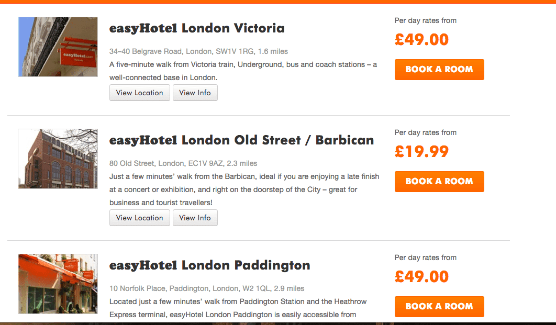Viewport: 556px width, 325px height.
Task: Click the 34–40 Belgrave Road address line
Action: pyautogui.click(x=198, y=51)
